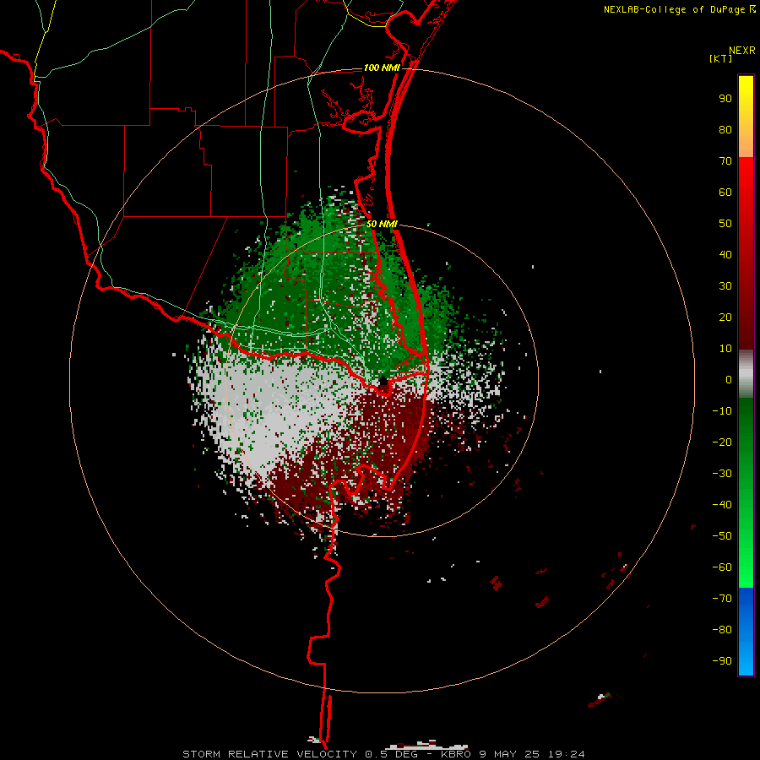760x760 pixels.
Task: Click the [KT] units label
Action: (x=721, y=58)
